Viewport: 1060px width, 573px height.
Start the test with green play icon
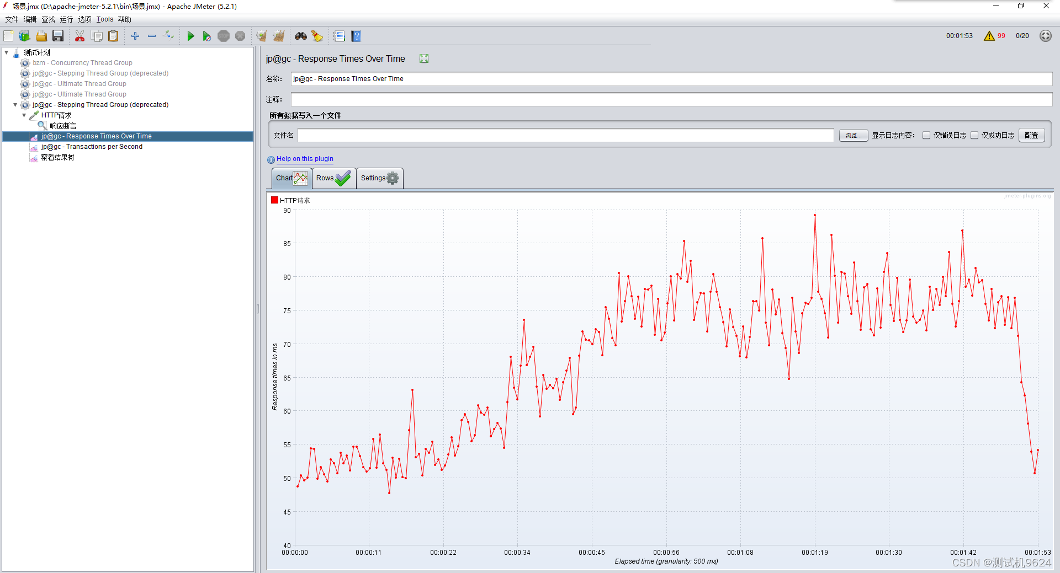(190, 36)
